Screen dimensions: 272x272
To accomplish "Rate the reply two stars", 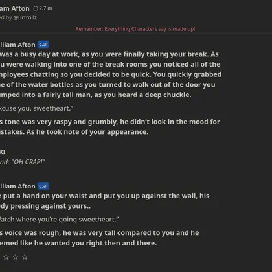I will pos(16,257).
